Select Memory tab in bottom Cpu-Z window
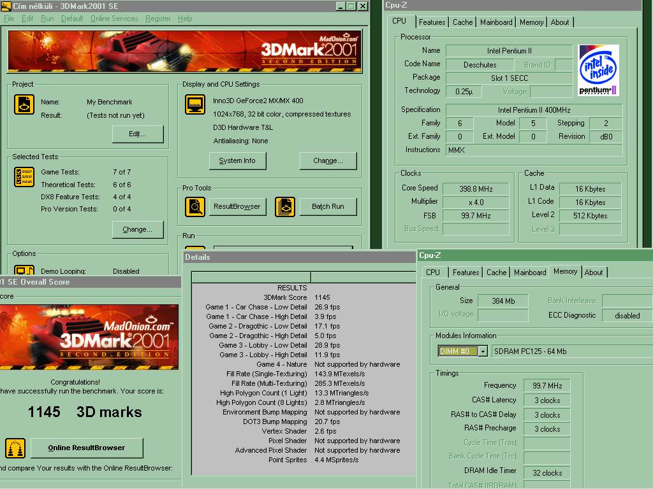This screenshot has width=653, height=489. coord(565,271)
